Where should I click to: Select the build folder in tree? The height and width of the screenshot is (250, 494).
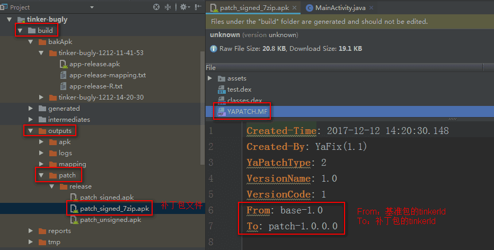(x=45, y=31)
